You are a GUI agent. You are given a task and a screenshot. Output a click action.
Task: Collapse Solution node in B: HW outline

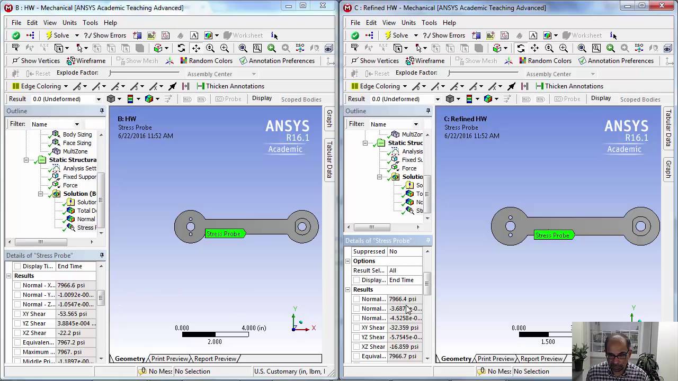[x=40, y=194]
